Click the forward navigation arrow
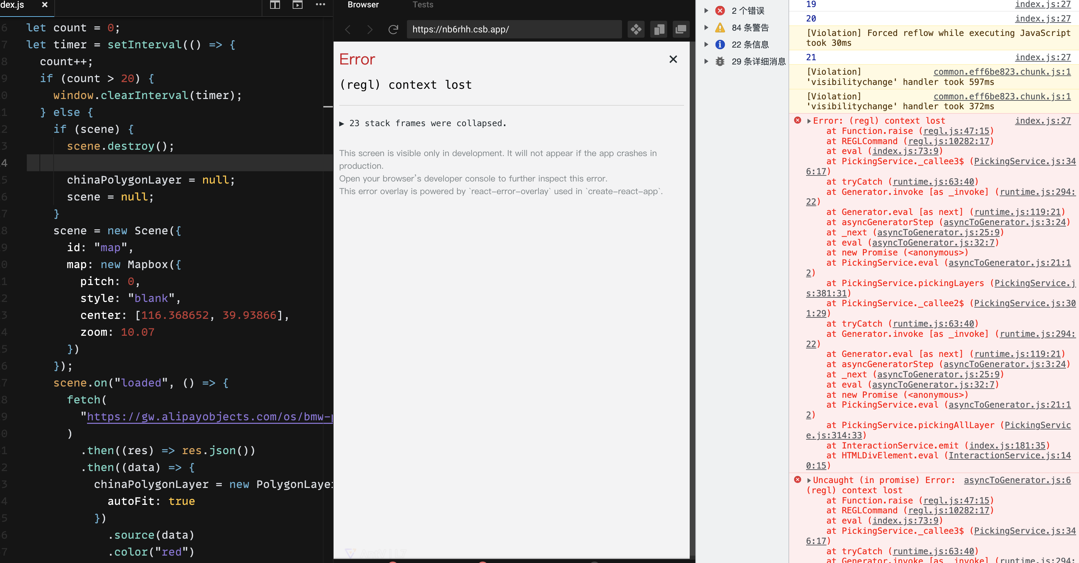Screen dimensions: 1079x563 370,29
